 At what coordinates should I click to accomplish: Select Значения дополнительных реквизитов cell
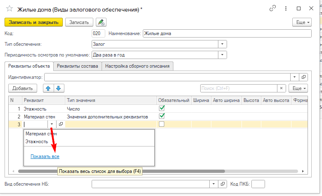pyautogui.click(x=111, y=117)
